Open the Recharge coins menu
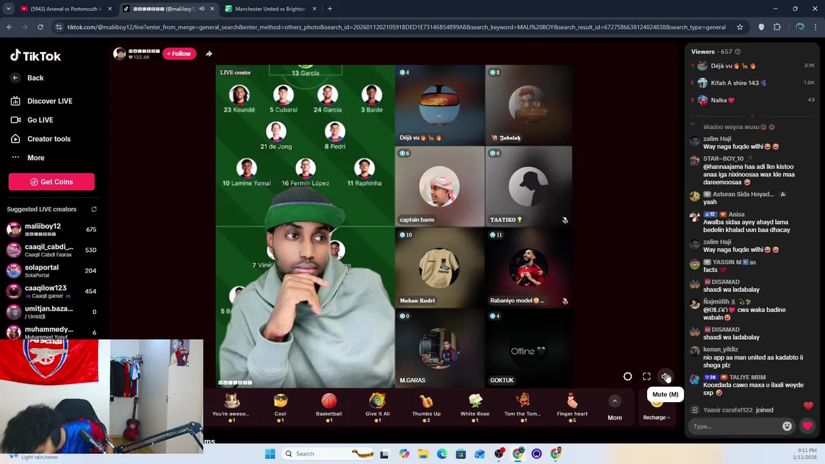 pos(656,417)
